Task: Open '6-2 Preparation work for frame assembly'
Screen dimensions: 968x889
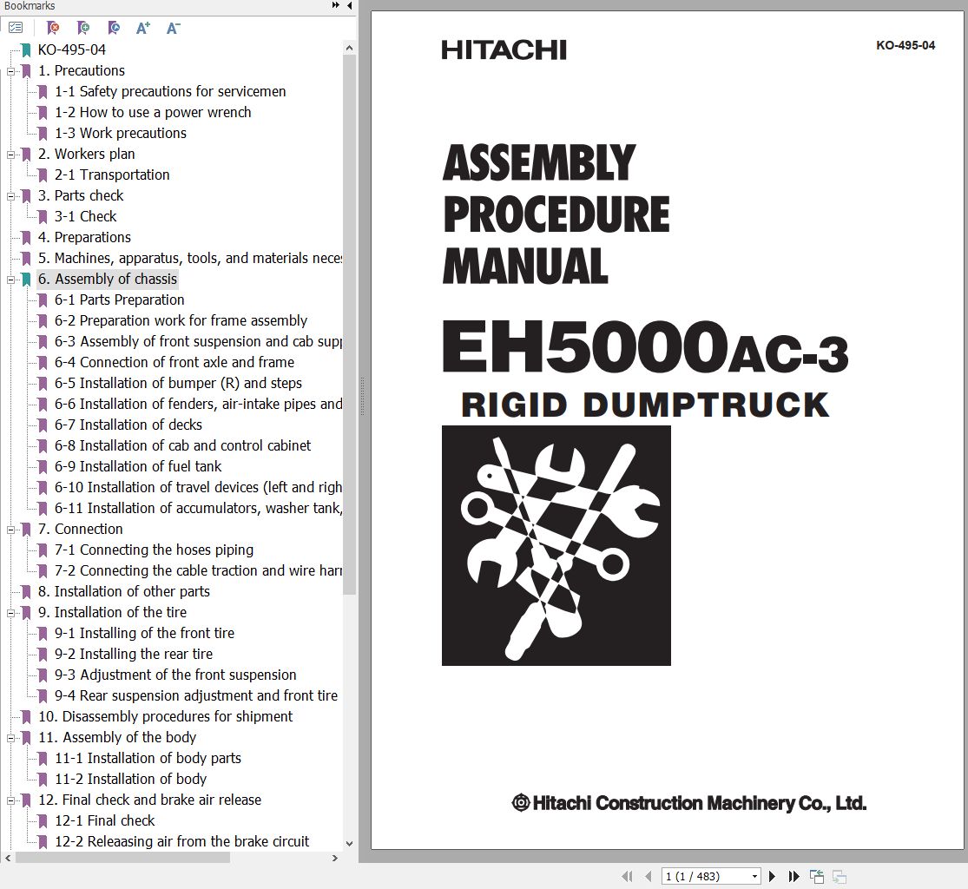Action: tap(181, 321)
